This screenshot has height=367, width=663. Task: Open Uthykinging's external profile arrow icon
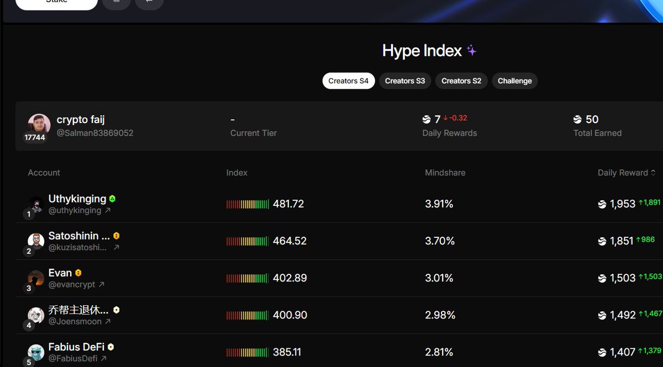point(108,210)
